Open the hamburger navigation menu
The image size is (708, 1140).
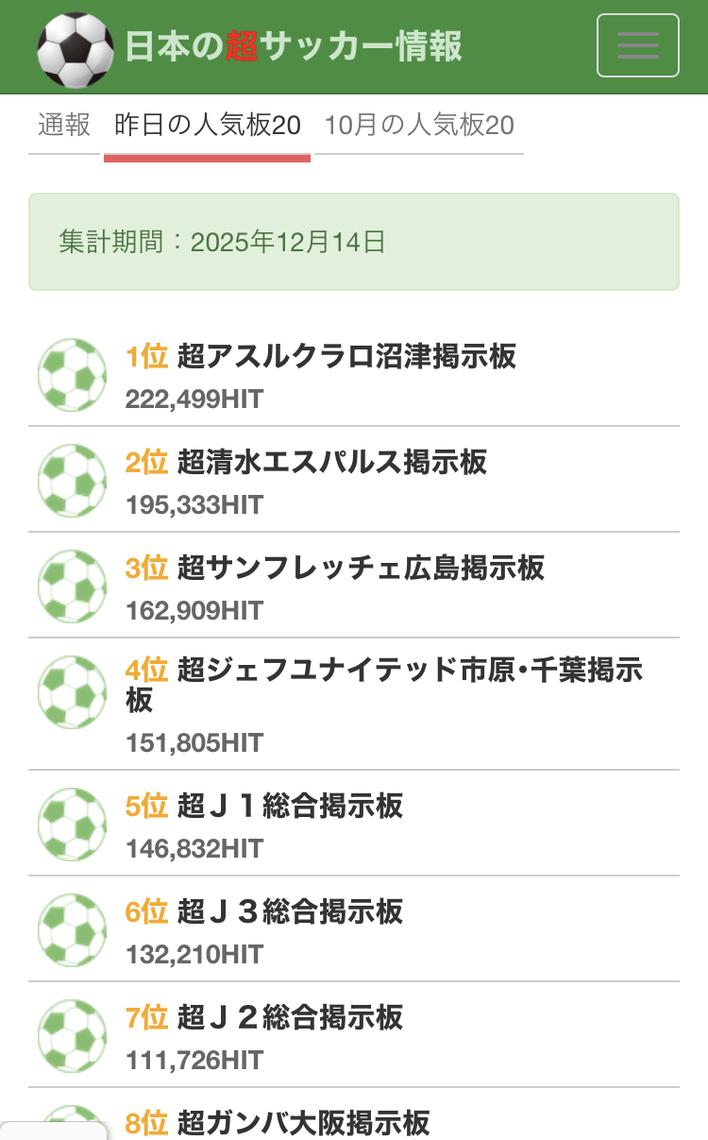(637, 45)
